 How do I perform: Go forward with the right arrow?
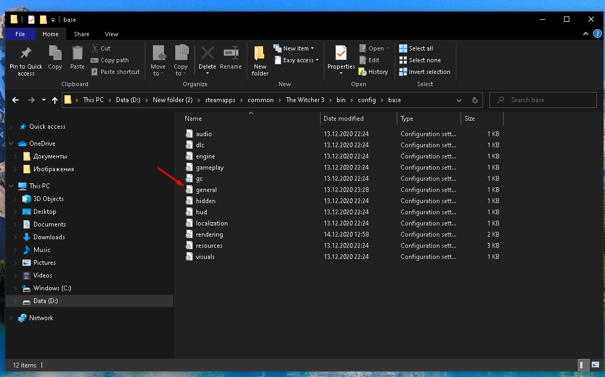(x=31, y=100)
